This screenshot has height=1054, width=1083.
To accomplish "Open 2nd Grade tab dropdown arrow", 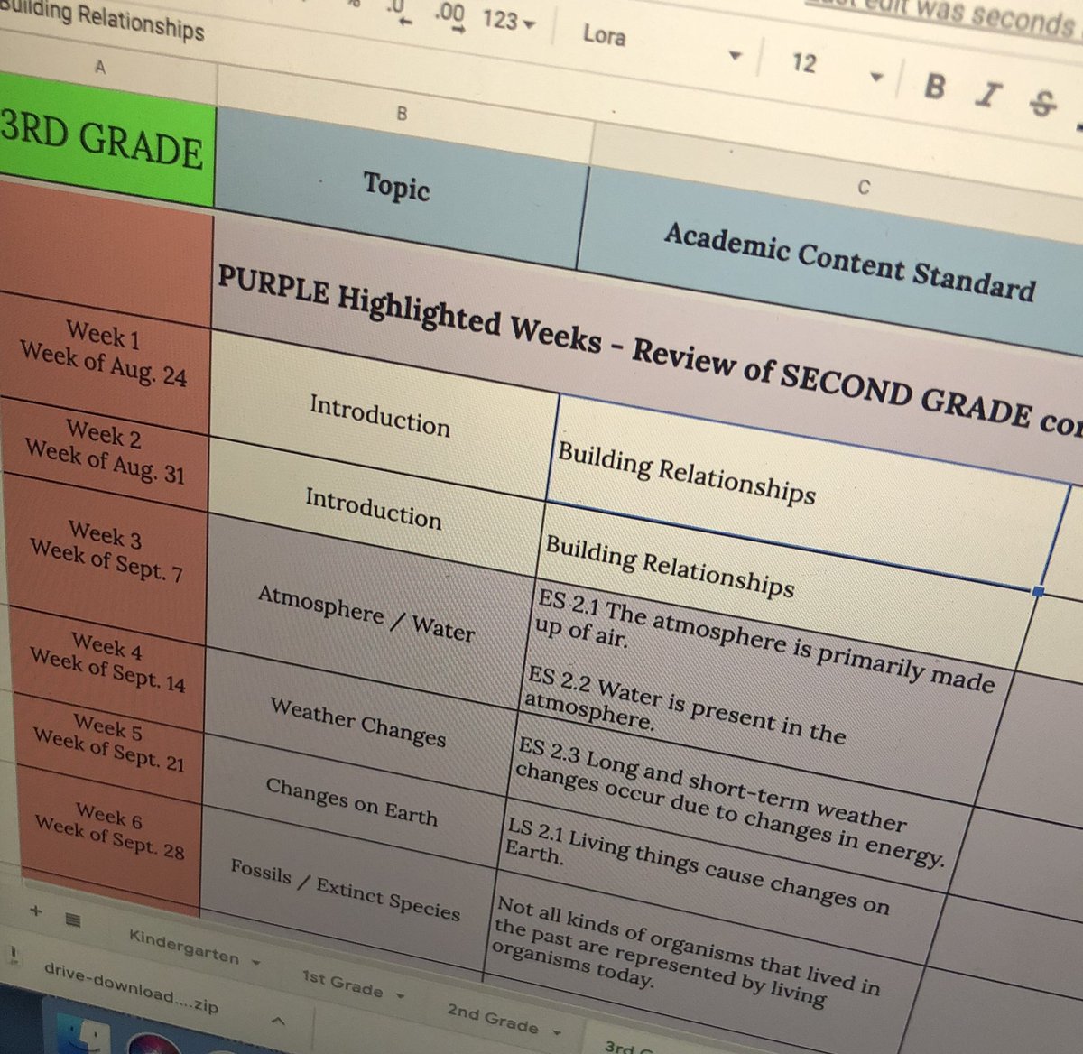I will [x=557, y=1032].
